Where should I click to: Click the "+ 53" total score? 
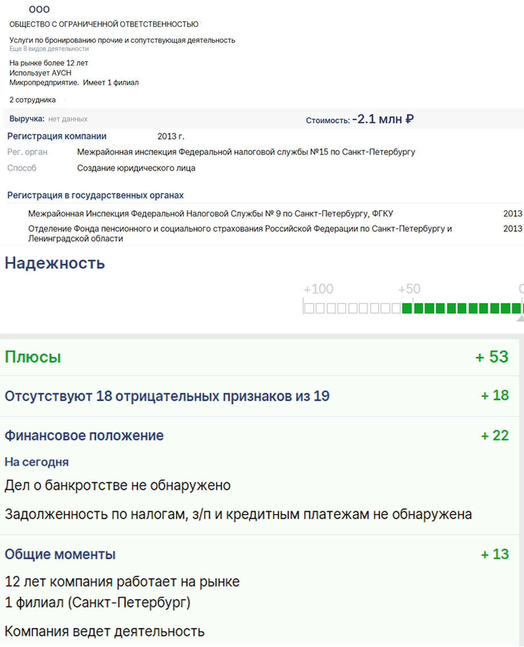(x=492, y=357)
